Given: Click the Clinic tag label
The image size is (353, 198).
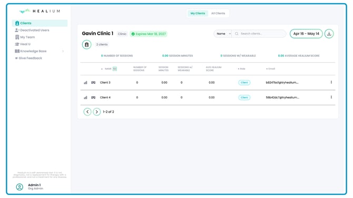Looking at the screenshot, I should (x=122, y=34).
